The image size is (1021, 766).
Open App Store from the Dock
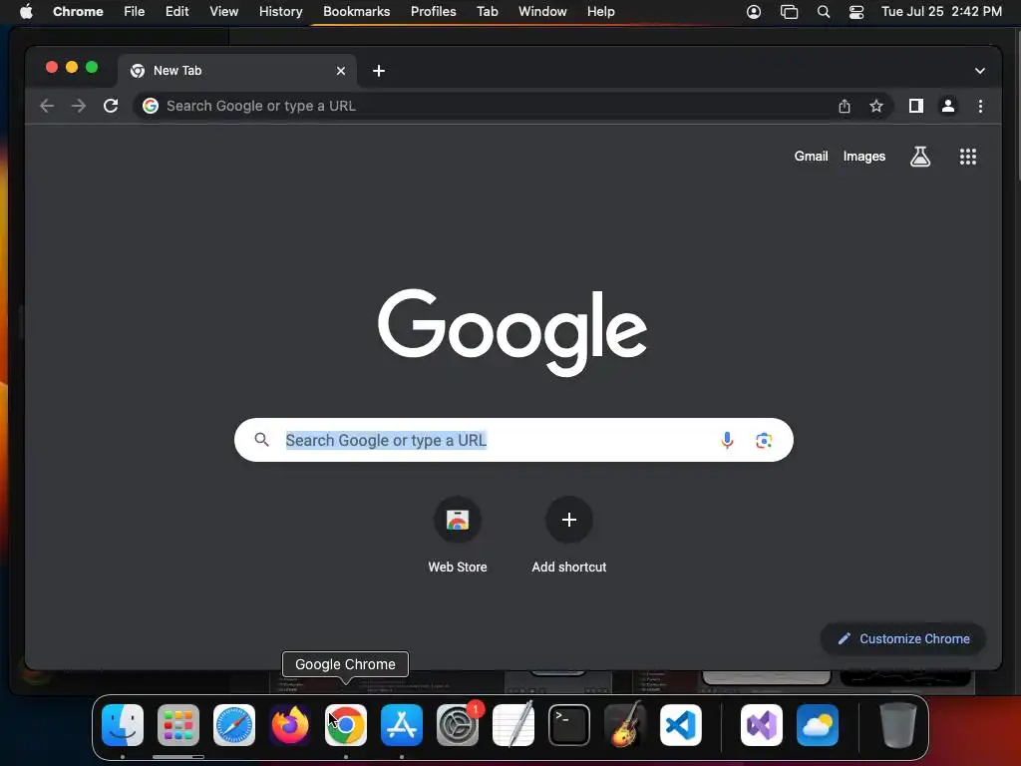pos(402,725)
